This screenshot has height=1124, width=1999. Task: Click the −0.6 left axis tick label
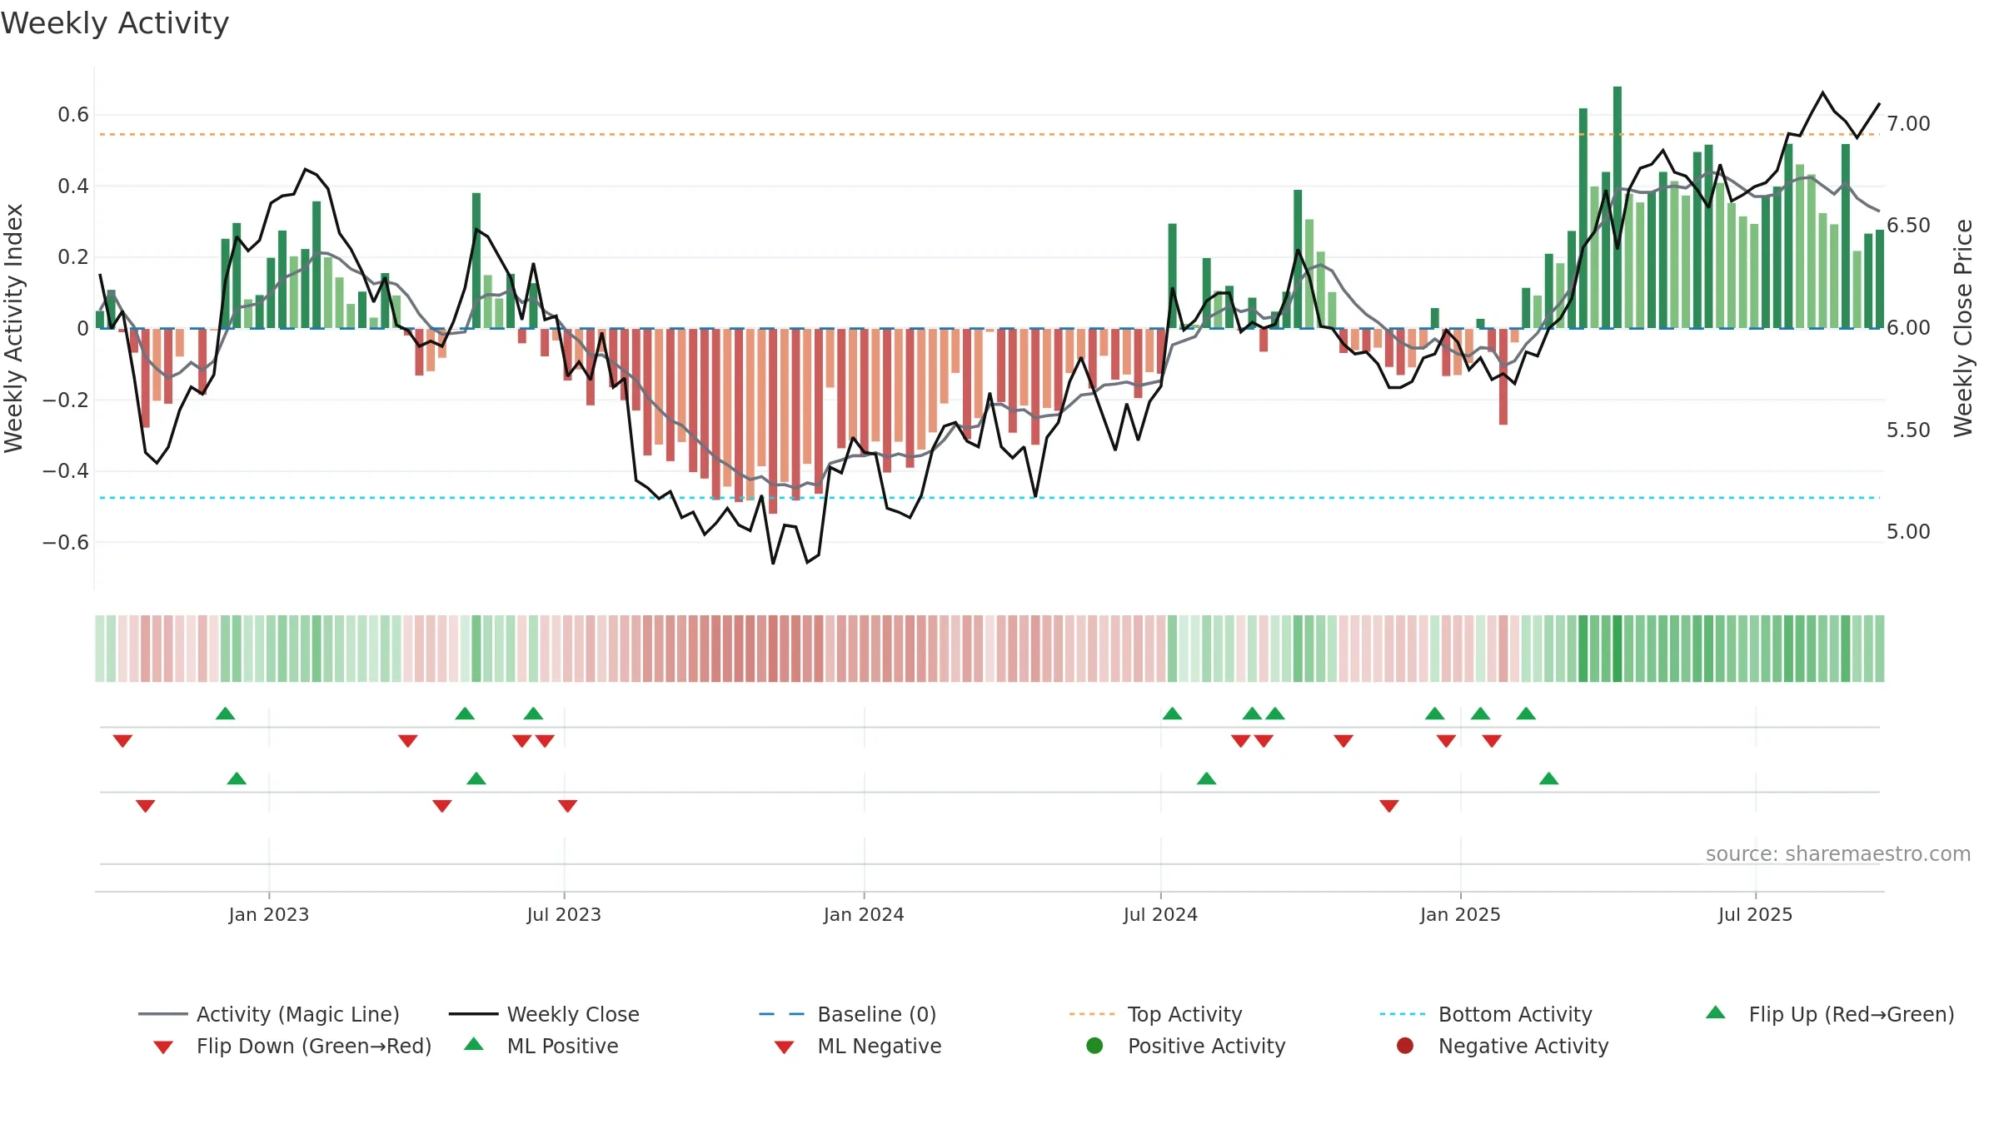coord(66,542)
